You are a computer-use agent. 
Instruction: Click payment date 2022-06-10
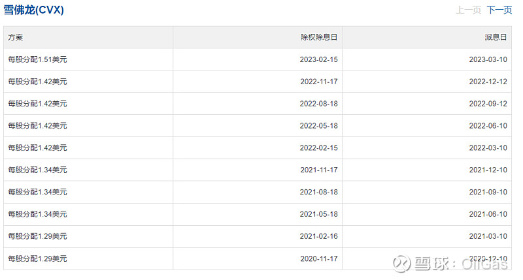click(x=488, y=126)
